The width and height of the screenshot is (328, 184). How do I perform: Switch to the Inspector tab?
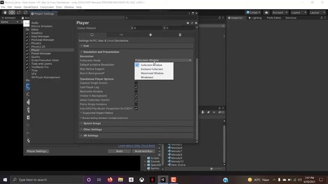235,18
